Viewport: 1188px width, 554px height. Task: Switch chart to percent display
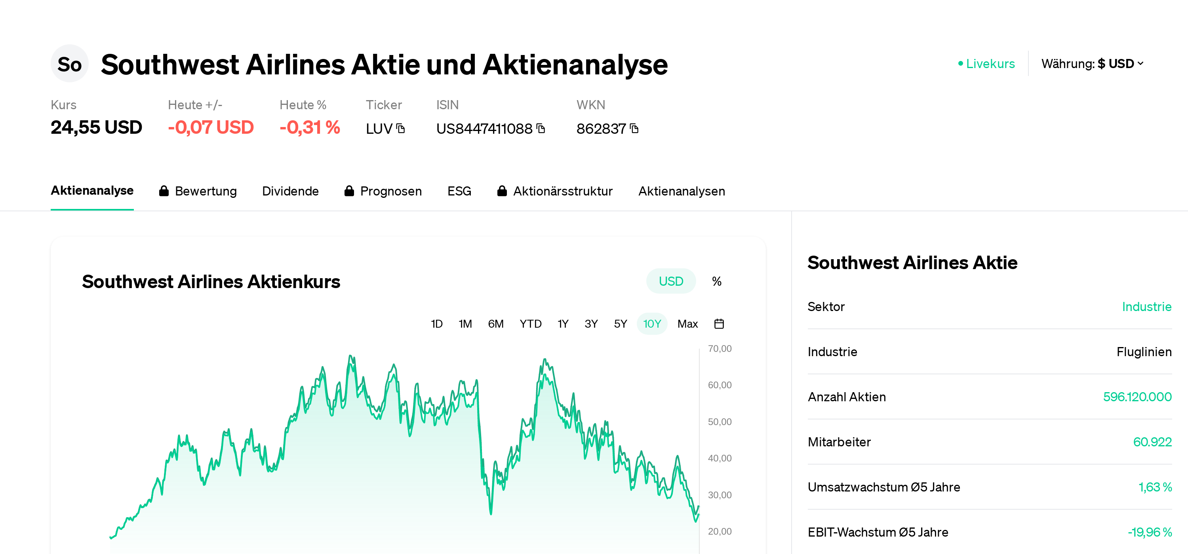pyautogui.click(x=716, y=281)
